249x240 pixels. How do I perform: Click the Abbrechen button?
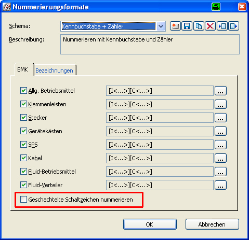click(212, 224)
